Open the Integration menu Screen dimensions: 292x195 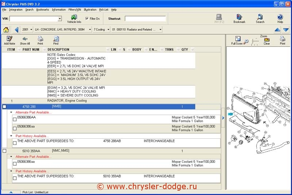pyautogui.click(x=16, y=10)
